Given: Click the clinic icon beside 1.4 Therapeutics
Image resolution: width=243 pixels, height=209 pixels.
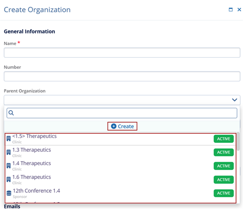Looking at the screenshot, I should tap(9, 166).
